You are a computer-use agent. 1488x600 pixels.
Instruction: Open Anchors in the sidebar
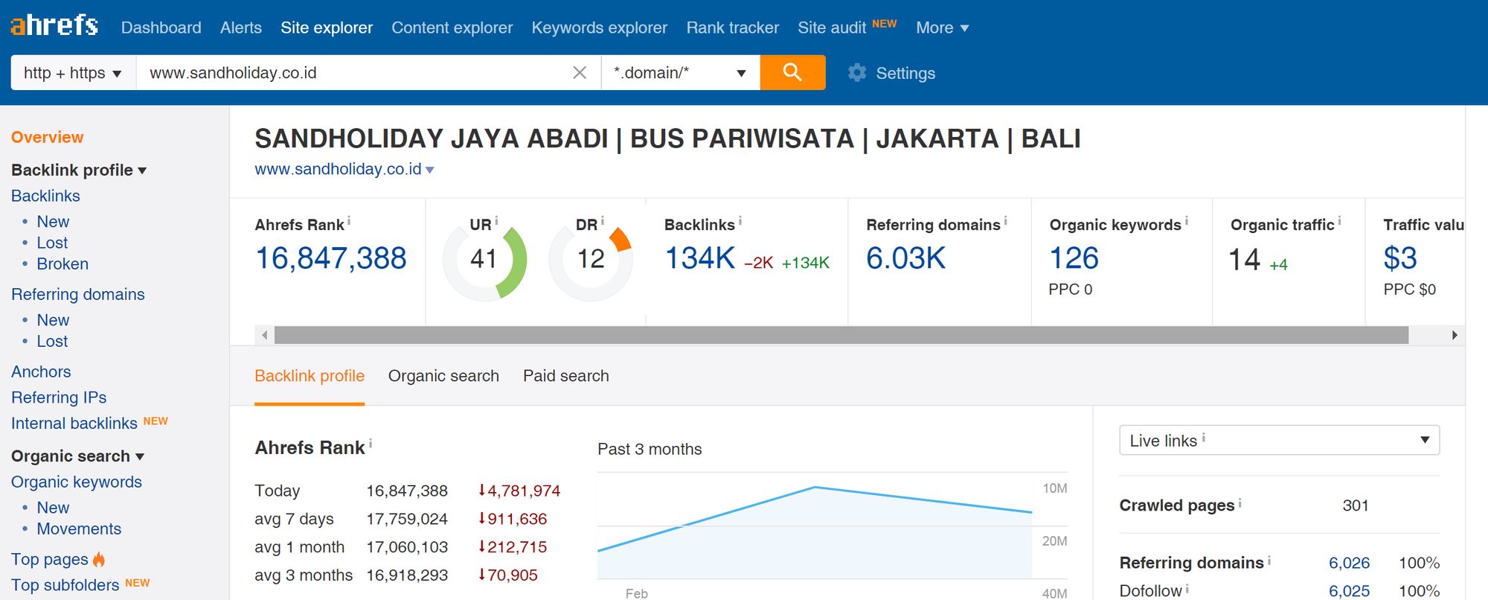tap(41, 371)
